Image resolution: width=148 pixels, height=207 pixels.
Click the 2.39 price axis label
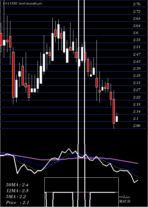[137, 69]
